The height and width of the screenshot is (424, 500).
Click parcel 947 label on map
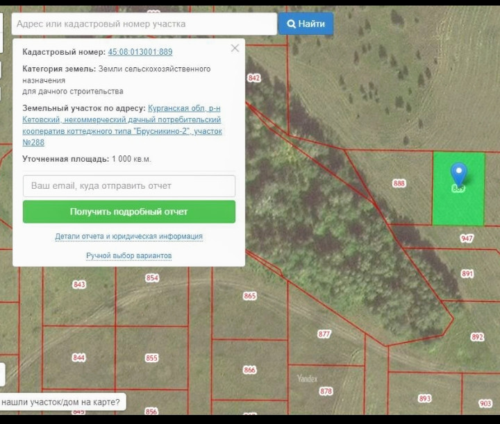[x=467, y=238]
